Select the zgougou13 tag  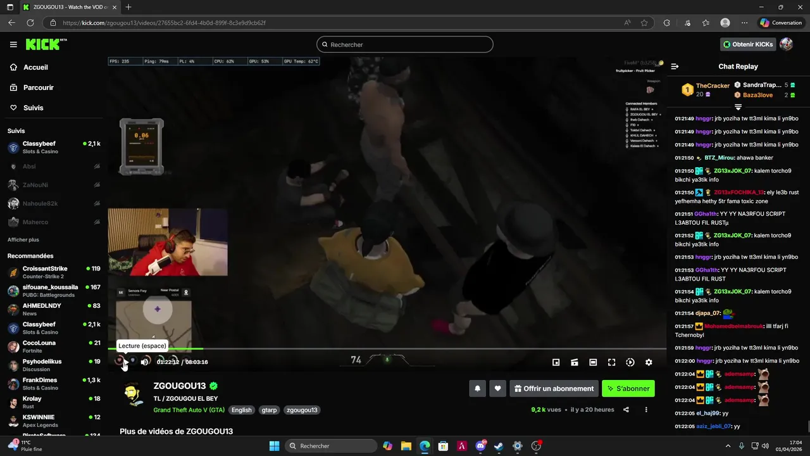(x=302, y=410)
